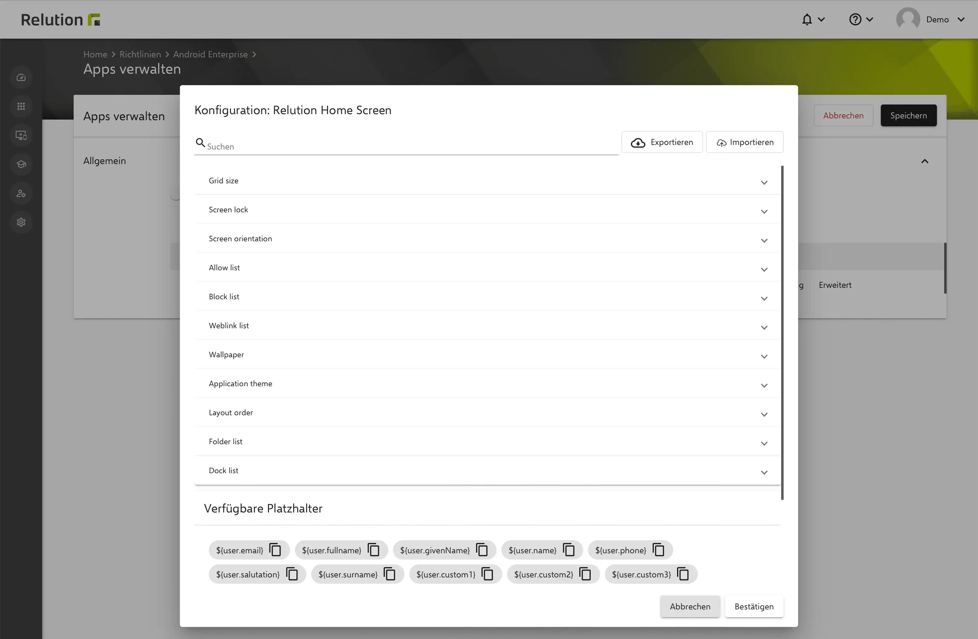The image size is (978, 639).
Task: Click the Relution logo
Action: click(60, 19)
